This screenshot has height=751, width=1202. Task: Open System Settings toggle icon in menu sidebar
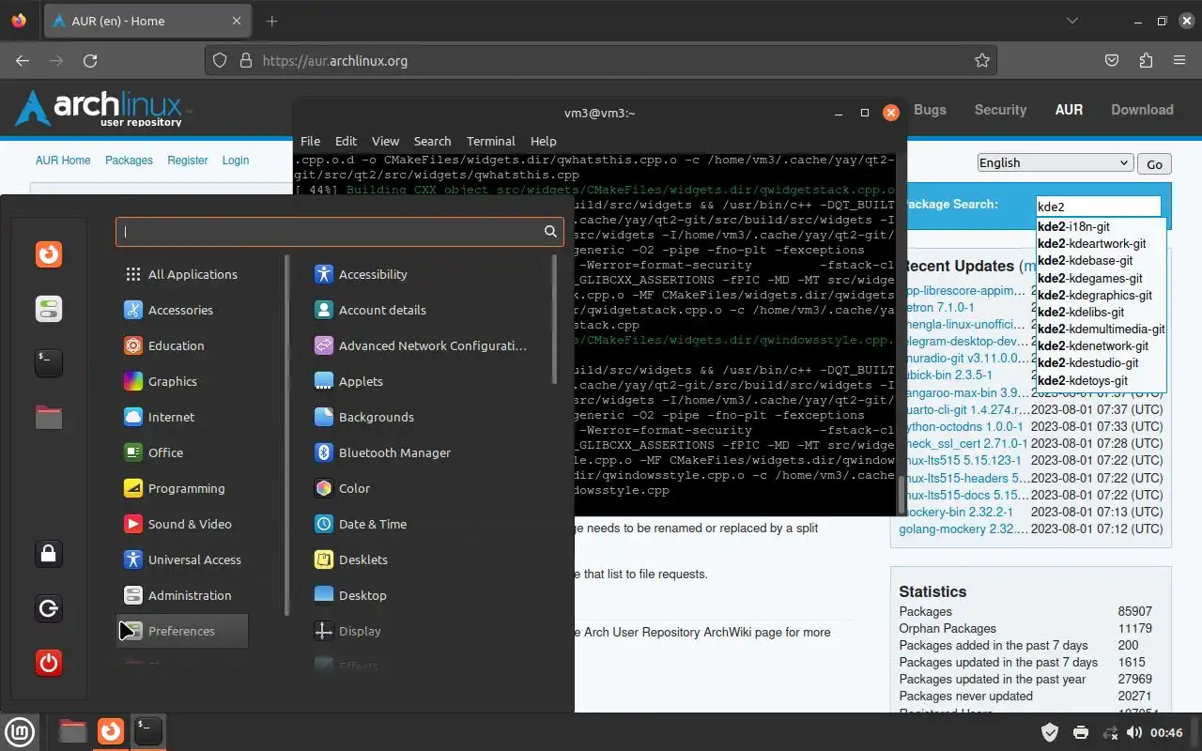pos(49,309)
